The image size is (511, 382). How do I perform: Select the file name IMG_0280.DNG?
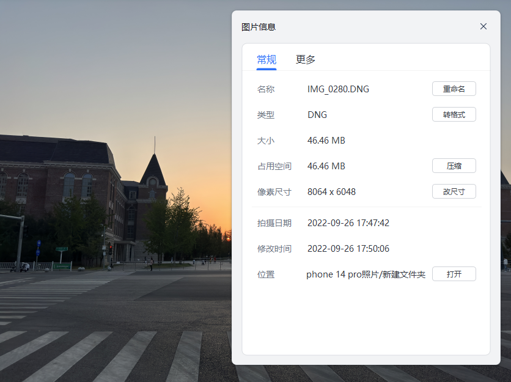pos(338,89)
